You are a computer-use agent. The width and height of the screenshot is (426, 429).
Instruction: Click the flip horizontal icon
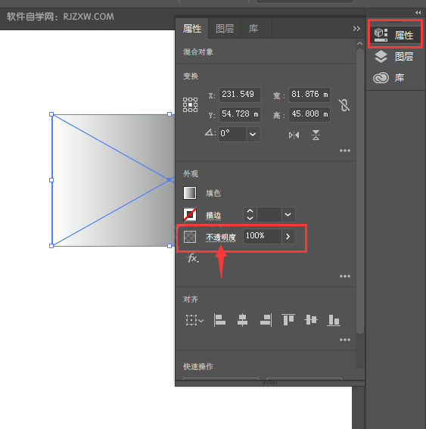pyautogui.click(x=294, y=135)
